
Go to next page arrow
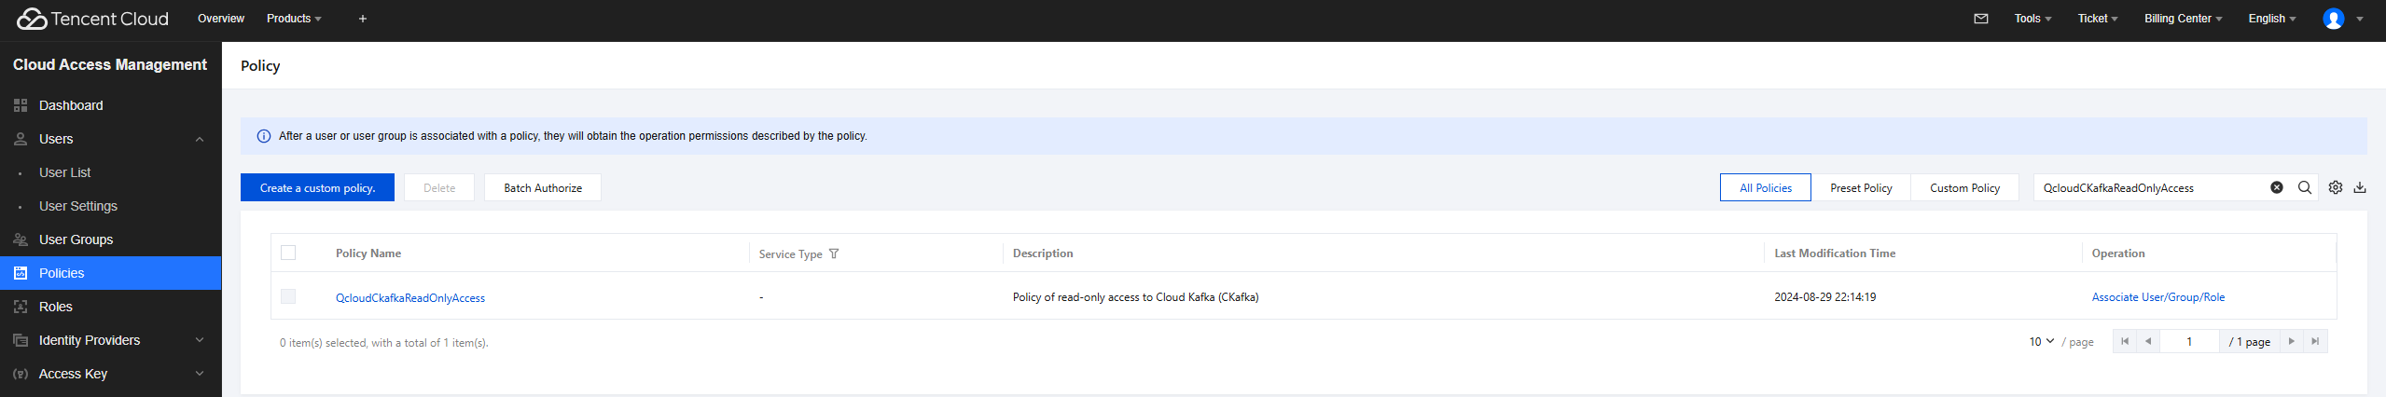pyautogui.click(x=2292, y=341)
